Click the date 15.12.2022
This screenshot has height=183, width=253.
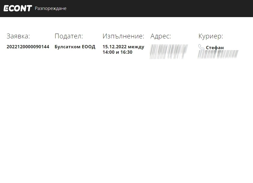(115, 47)
